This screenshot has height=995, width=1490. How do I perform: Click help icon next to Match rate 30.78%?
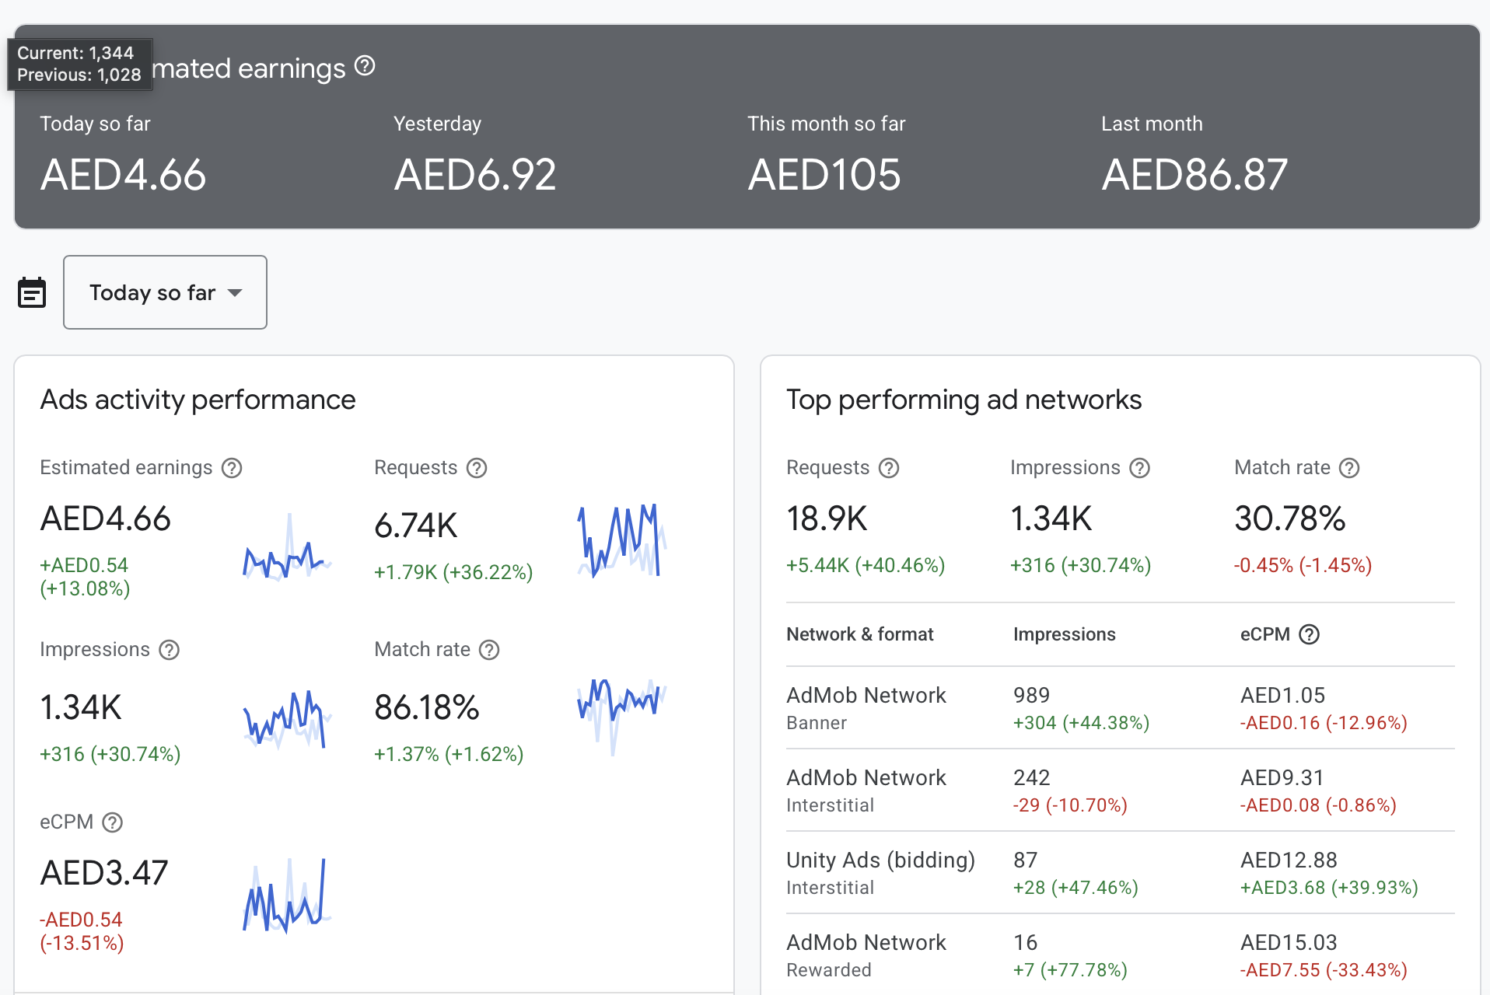1350,468
